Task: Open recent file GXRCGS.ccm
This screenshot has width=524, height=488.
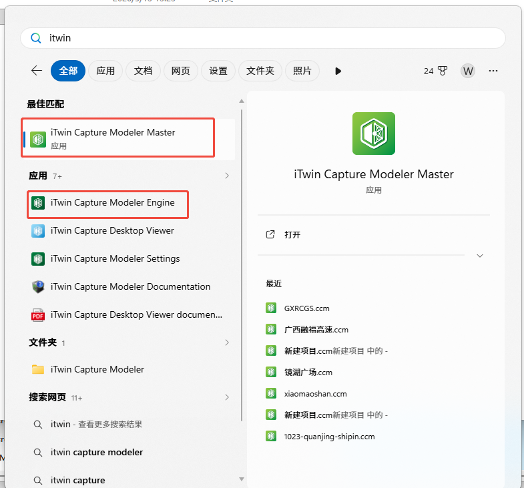Action: pyautogui.click(x=307, y=308)
